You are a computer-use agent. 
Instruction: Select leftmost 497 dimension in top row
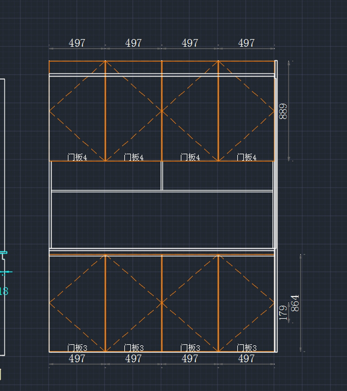77,43
